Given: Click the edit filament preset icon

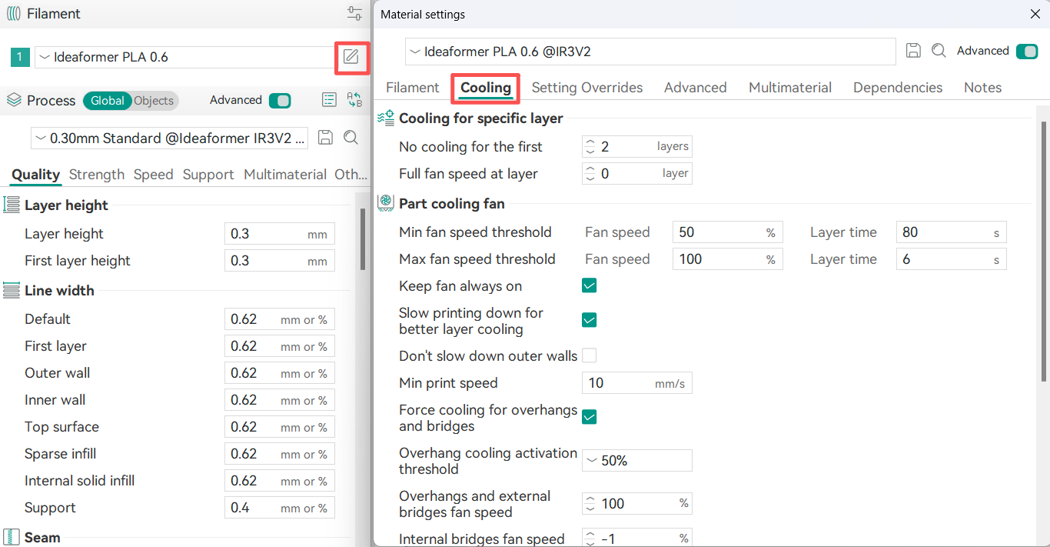Looking at the screenshot, I should 351,57.
